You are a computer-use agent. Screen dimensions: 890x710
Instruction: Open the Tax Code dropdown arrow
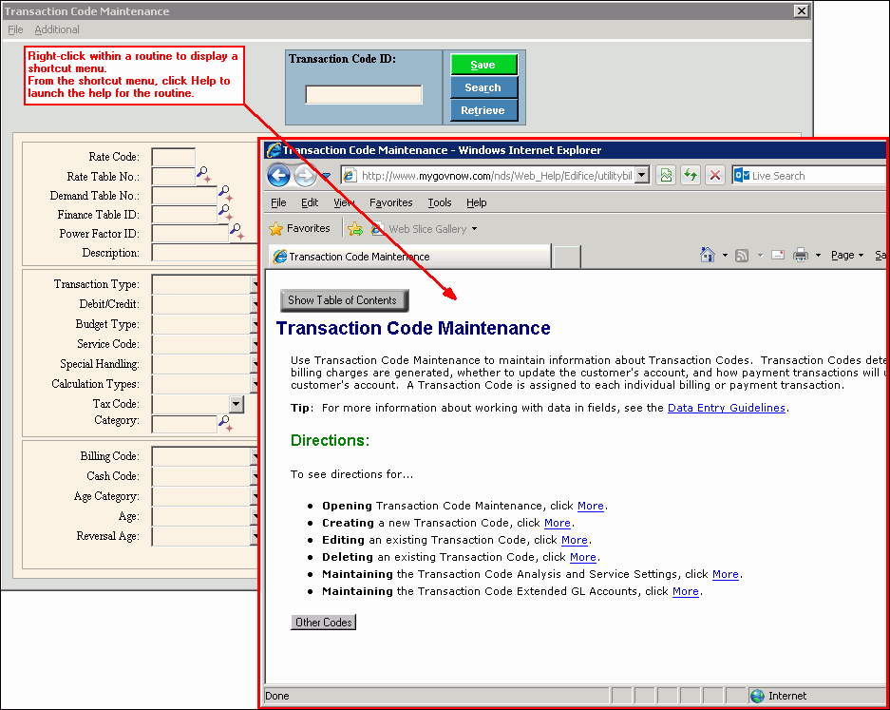click(x=237, y=404)
